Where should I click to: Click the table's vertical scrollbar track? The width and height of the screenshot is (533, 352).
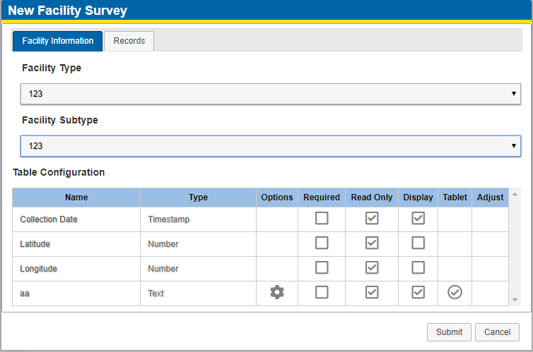515,247
